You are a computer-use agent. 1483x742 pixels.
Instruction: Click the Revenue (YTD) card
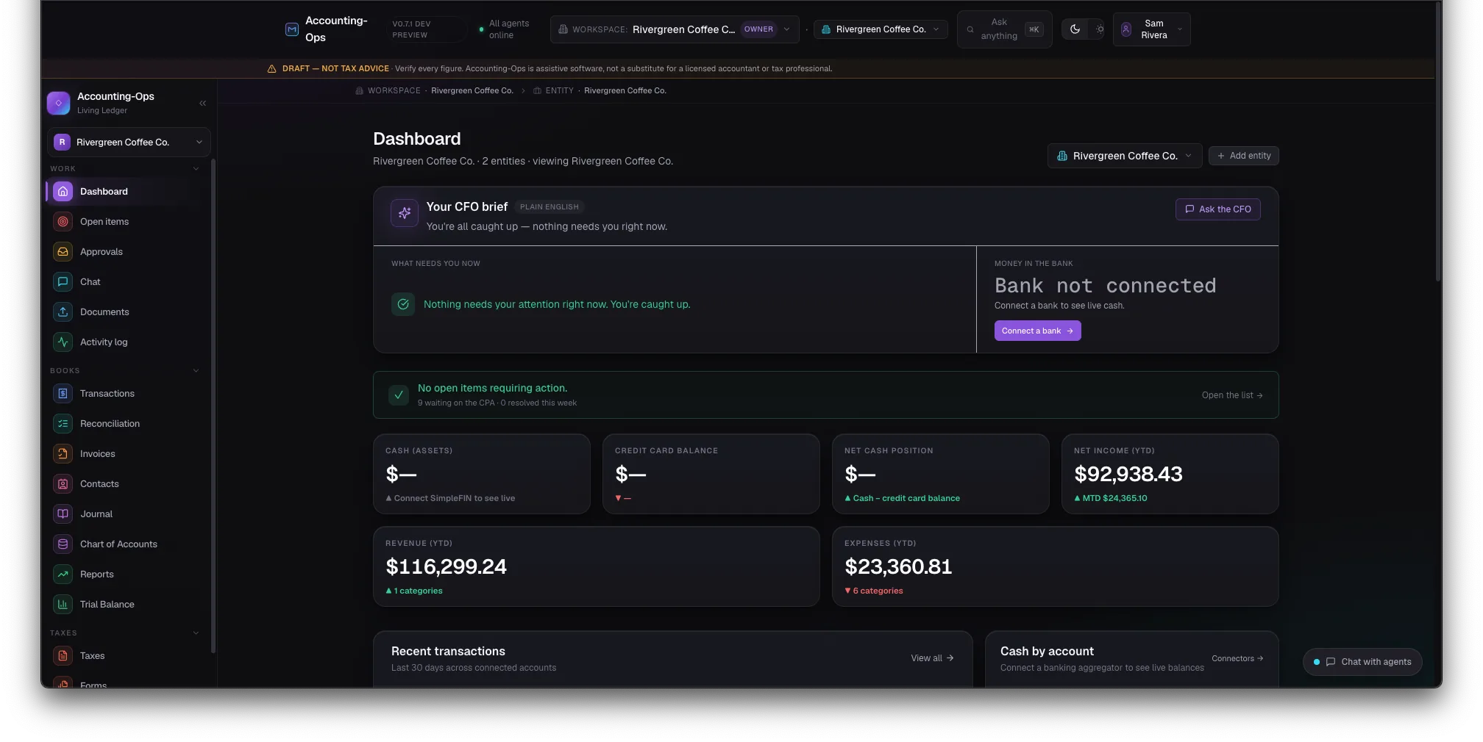[x=596, y=566]
